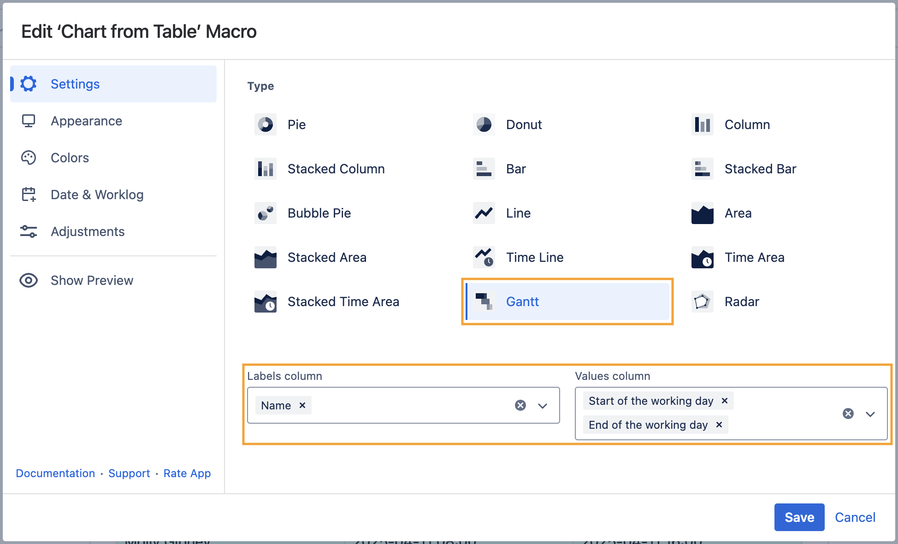
Task: Choose the Time Line chart icon
Action: [x=484, y=257]
